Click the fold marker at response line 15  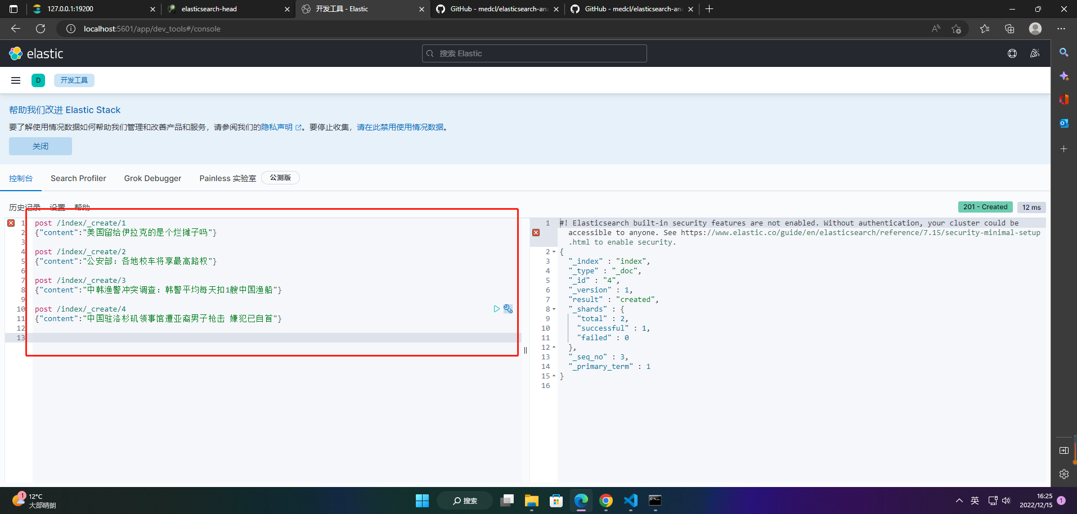[x=554, y=376]
